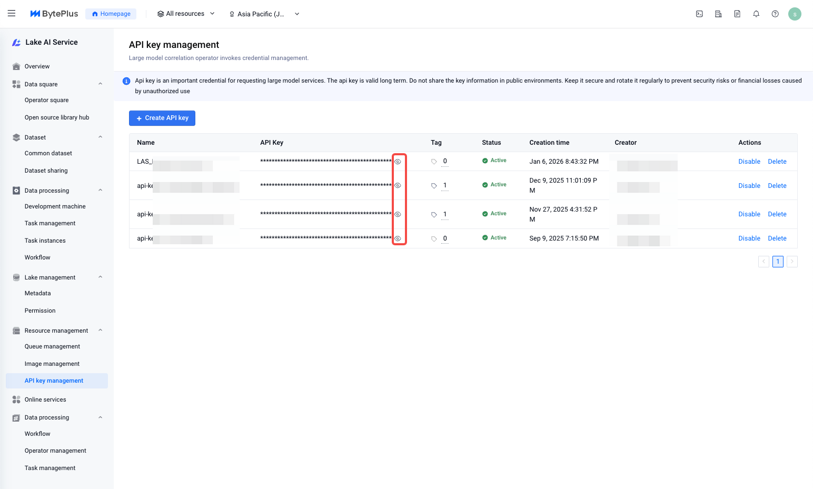Click the Create API key button
This screenshot has height=489, width=813.
point(162,118)
